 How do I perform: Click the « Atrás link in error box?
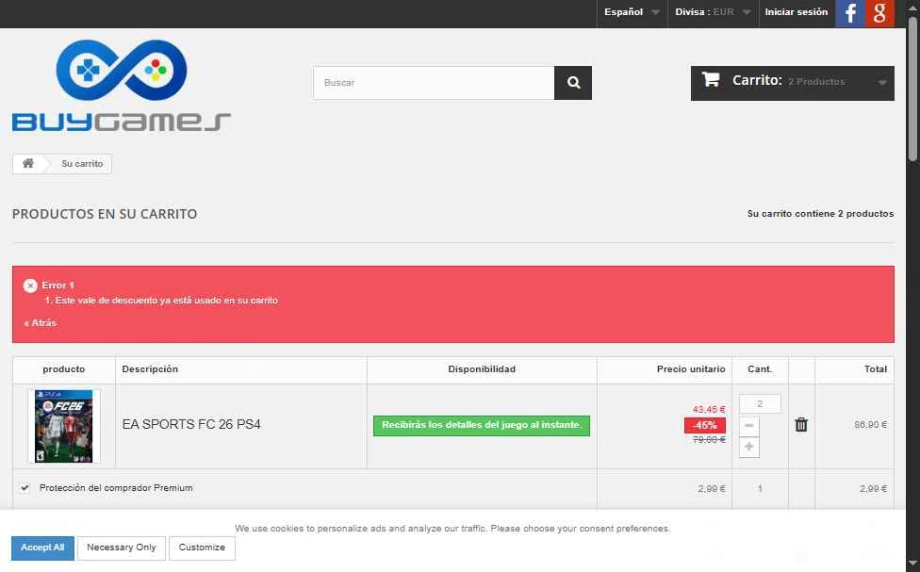41,323
